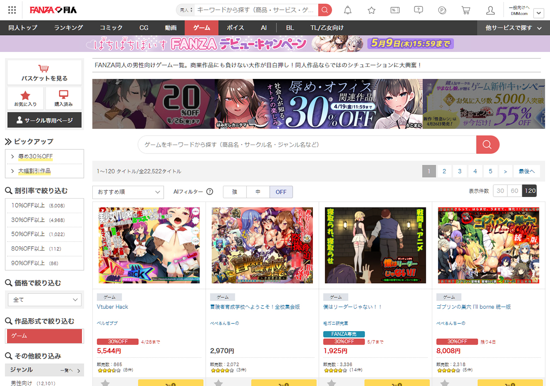Open the おすすめ順 sort dropdown
The image size is (550, 386).
(x=128, y=192)
